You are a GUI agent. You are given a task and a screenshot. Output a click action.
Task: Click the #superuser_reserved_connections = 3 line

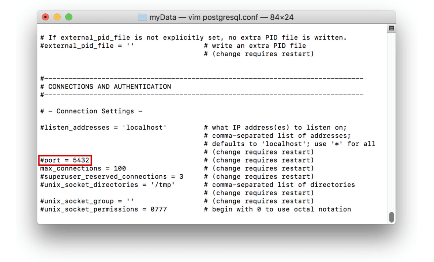click(x=111, y=176)
